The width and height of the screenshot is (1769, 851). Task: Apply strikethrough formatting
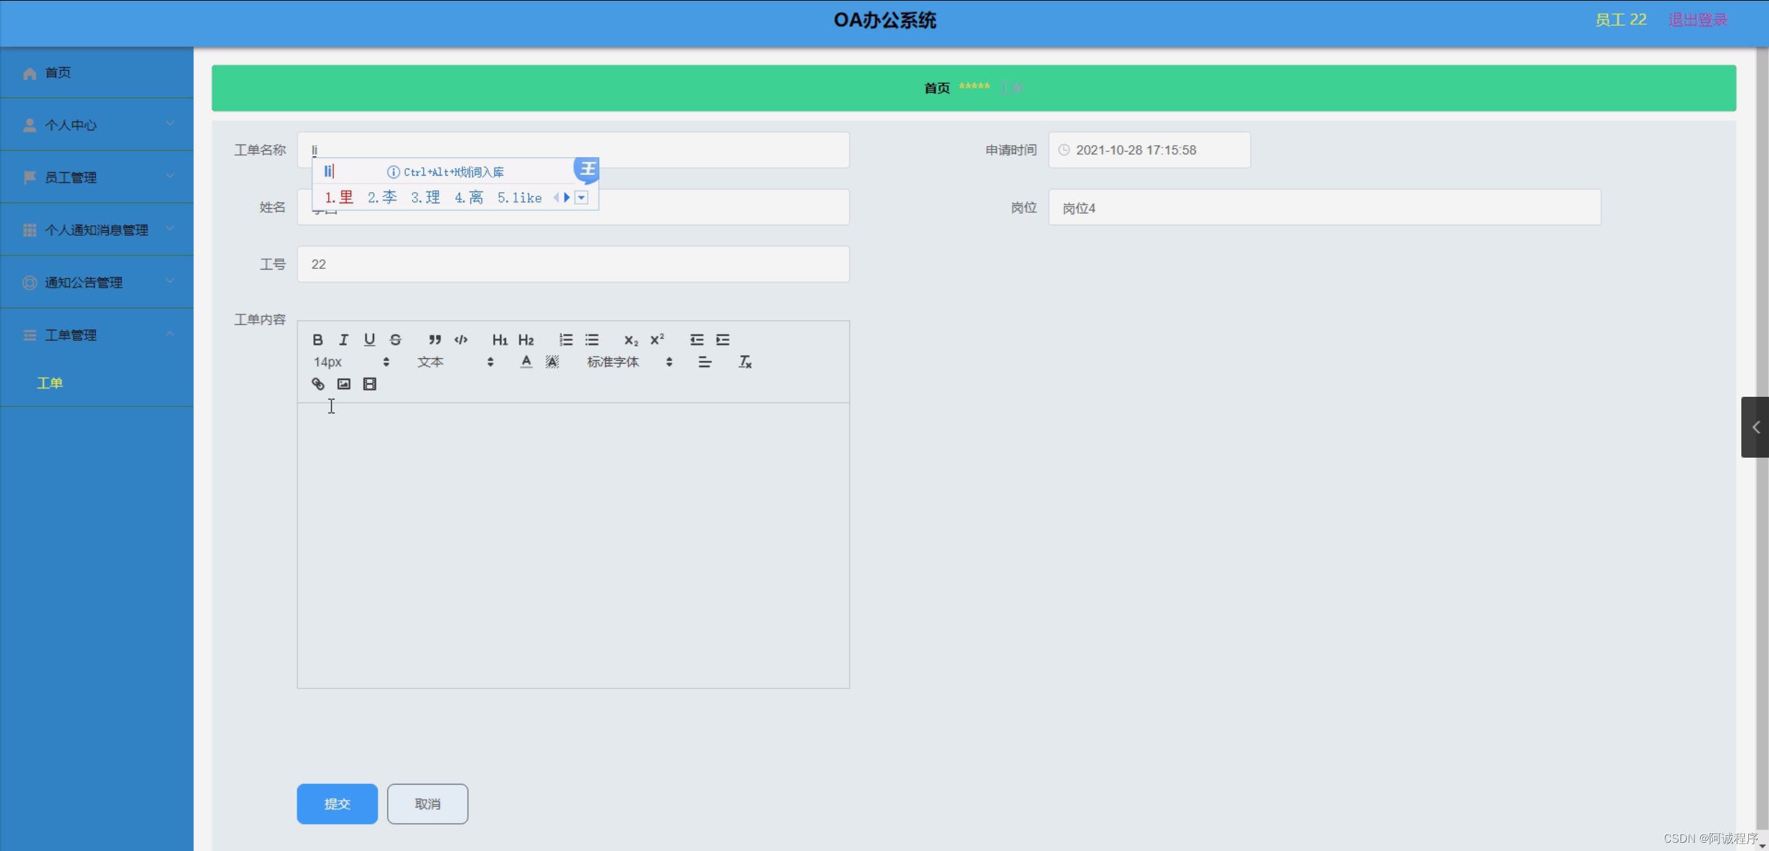coord(395,339)
